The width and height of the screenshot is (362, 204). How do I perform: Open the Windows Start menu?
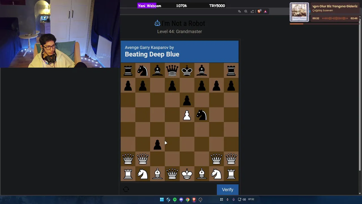(x=162, y=199)
